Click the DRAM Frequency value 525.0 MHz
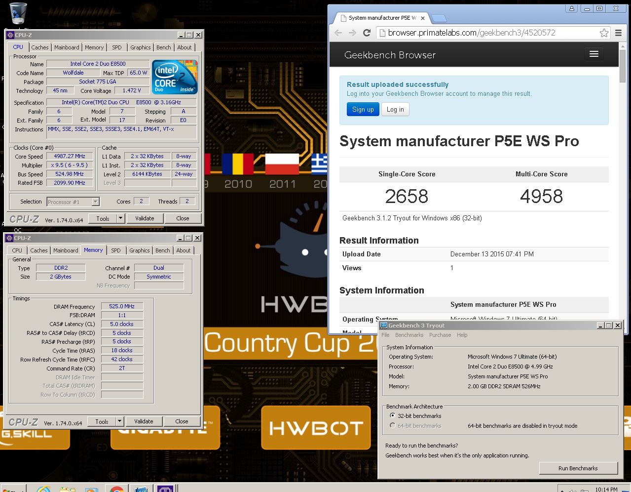This screenshot has width=631, height=492. (x=122, y=306)
